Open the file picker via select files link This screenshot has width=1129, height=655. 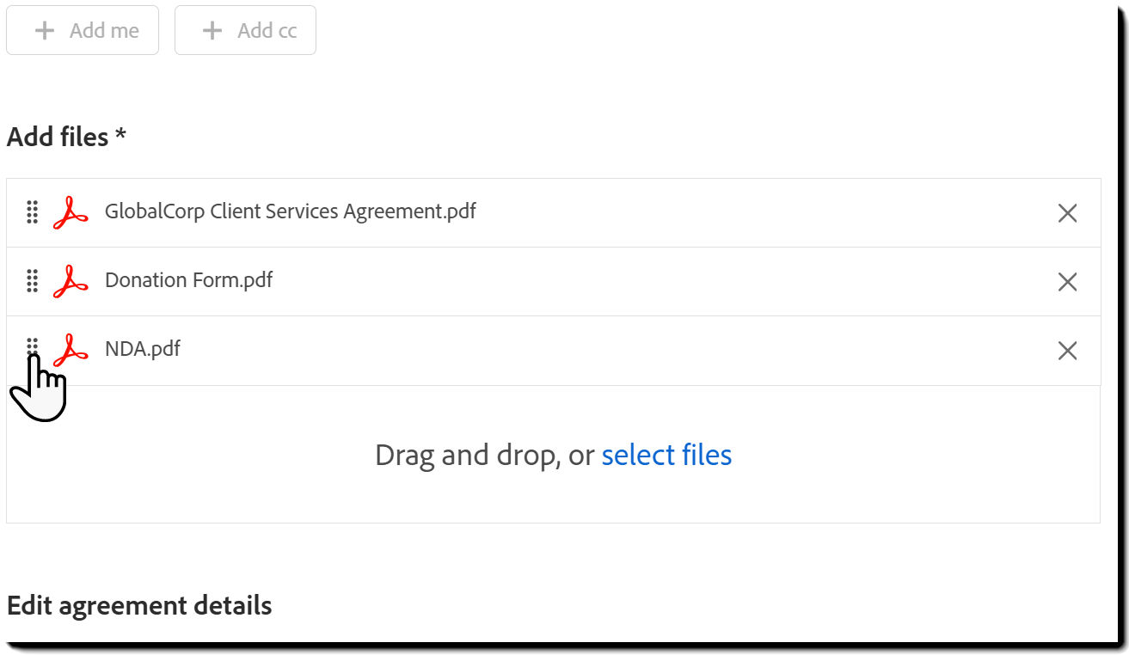[666, 454]
